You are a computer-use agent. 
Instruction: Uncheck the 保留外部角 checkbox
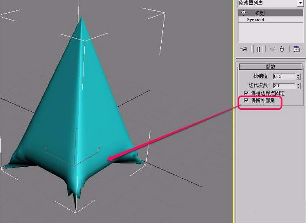[x=246, y=100]
